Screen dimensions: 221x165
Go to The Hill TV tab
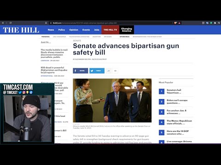pyautogui.click(x=110, y=30)
